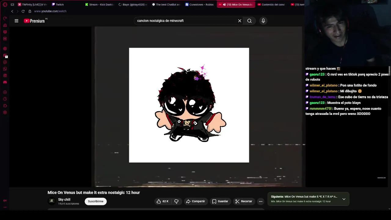
Task: Mute the Mice On Venus tab audio
Action: 225,5
